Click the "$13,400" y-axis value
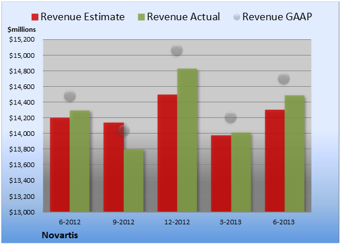The image size is (340, 244). pyautogui.click(x=22, y=180)
